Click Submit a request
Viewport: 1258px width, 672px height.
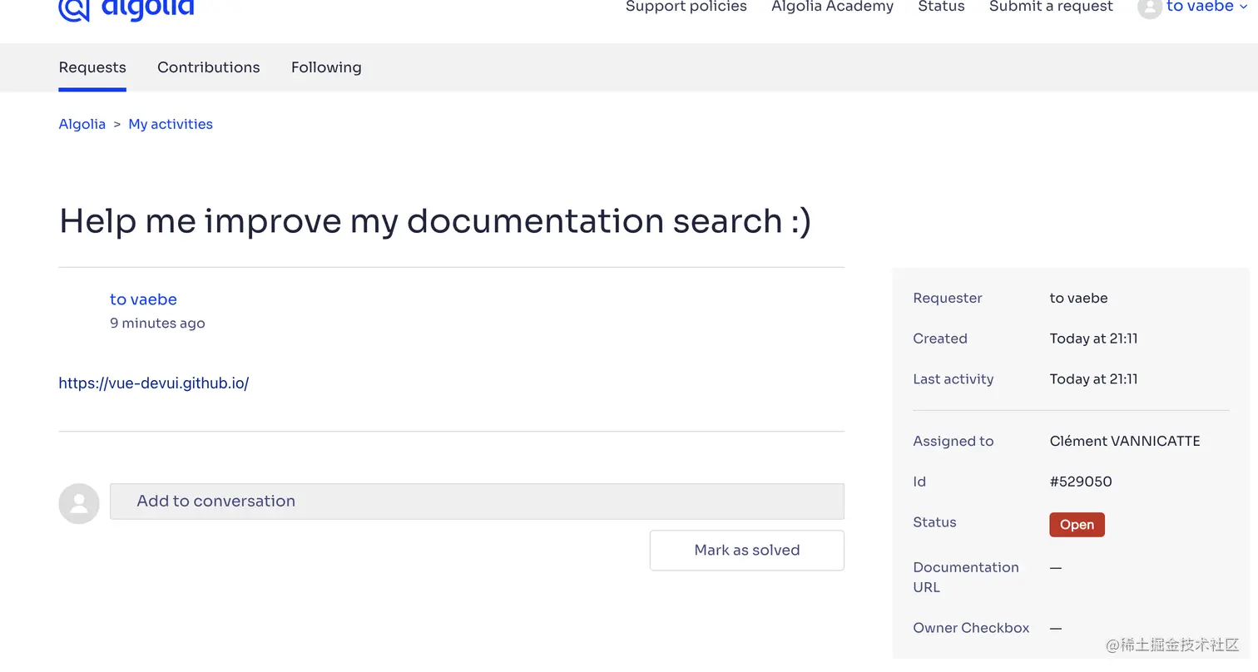pyautogui.click(x=1051, y=7)
